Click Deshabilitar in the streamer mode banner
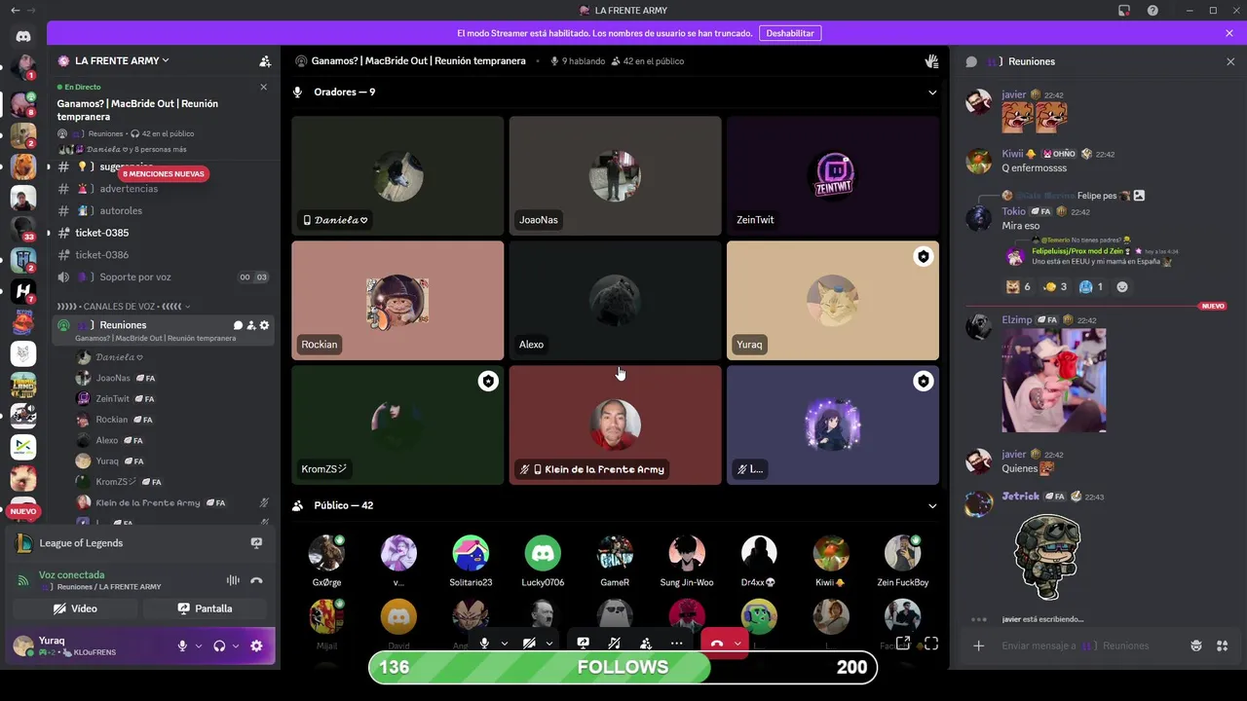 790,33
